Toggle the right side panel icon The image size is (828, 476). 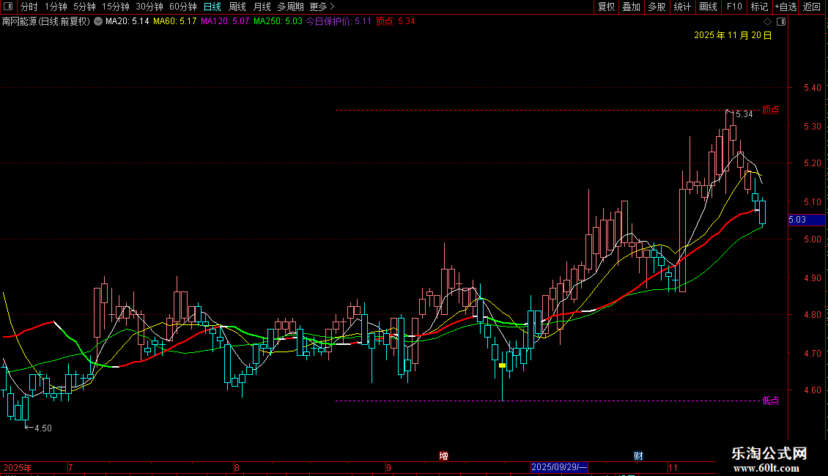pyautogui.click(x=781, y=22)
